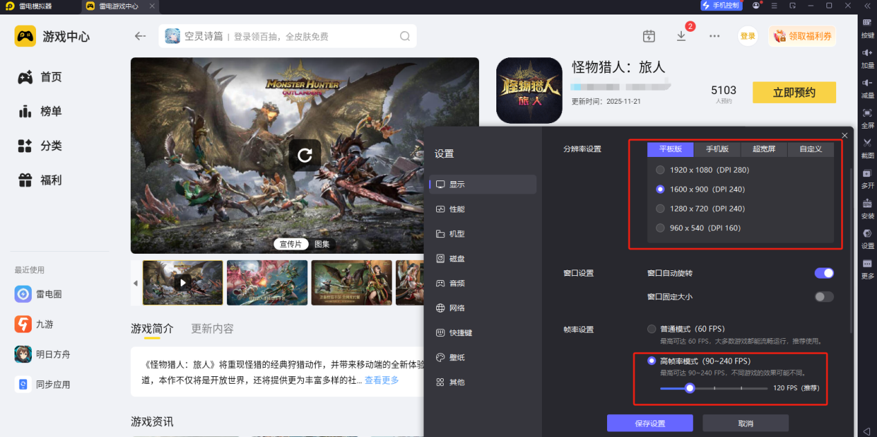Screen dimensions: 877x437
Task: Click the calendar check-in icon in header
Action: pyautogui.click(x=649, y=36)
